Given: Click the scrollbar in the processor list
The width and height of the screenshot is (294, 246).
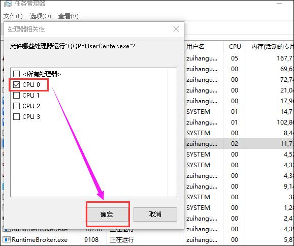Looking at the screenshot, I should (172, 133).
